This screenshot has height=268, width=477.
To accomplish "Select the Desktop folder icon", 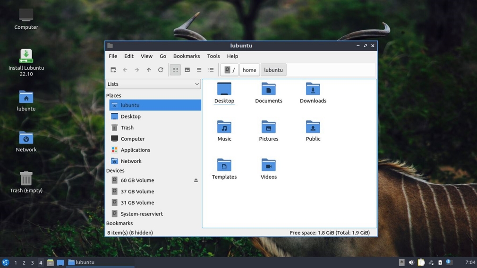I will tap(224, 93).
